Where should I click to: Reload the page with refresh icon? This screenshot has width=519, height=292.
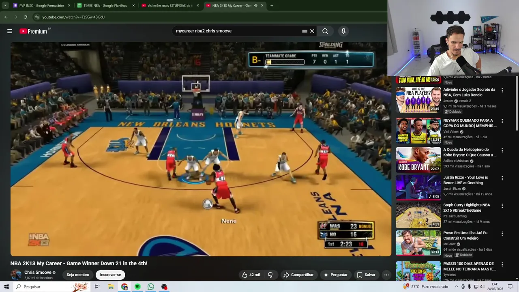pos(25,17)
